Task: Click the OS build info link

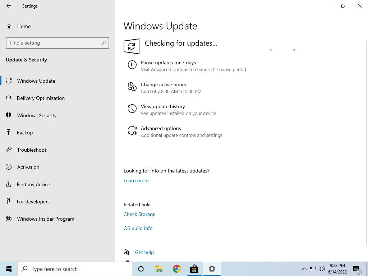Action: coord(138,228)
